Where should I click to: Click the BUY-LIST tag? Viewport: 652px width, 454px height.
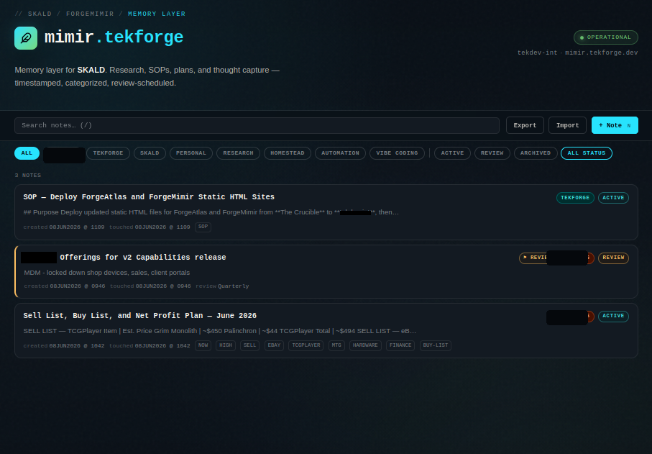tap(436, 346)
